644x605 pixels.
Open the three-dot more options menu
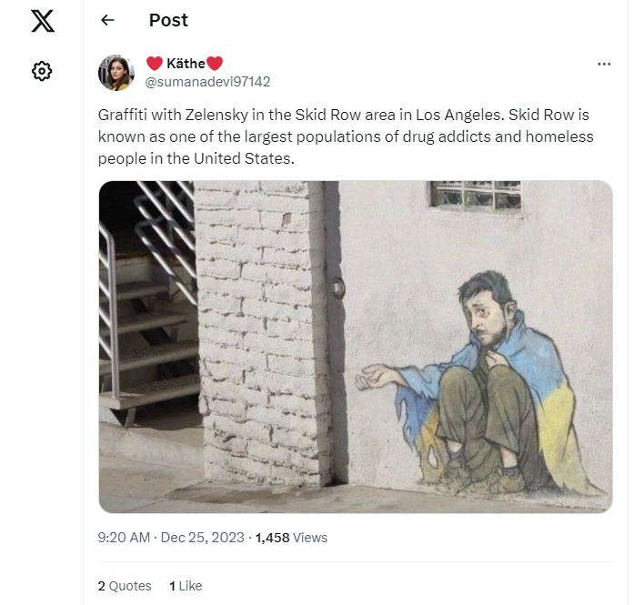(604, 64)
